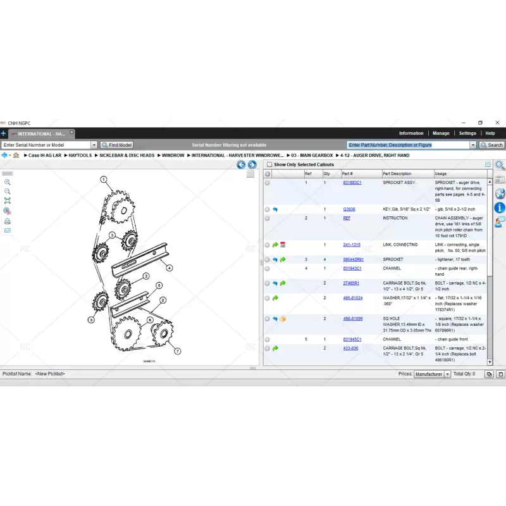Viewport: 506px width, 506px height.
Task: Click the zoom in magnifier icon
Action: 8,182
